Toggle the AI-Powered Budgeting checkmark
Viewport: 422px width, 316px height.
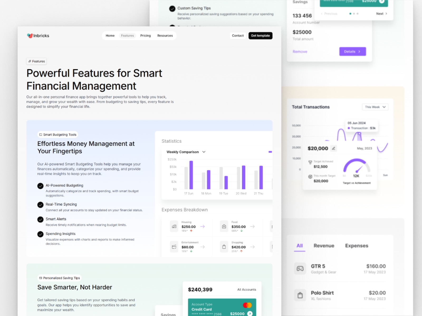(x=40, y=186)
